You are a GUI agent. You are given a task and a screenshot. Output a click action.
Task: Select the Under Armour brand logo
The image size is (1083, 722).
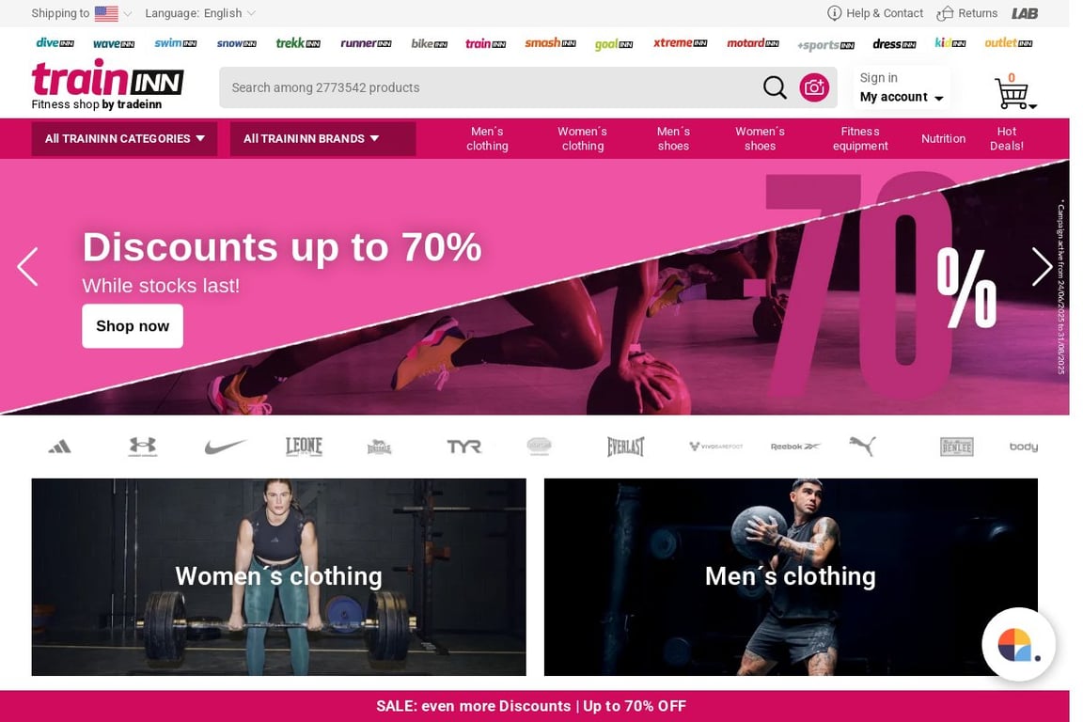pos(142,447)
